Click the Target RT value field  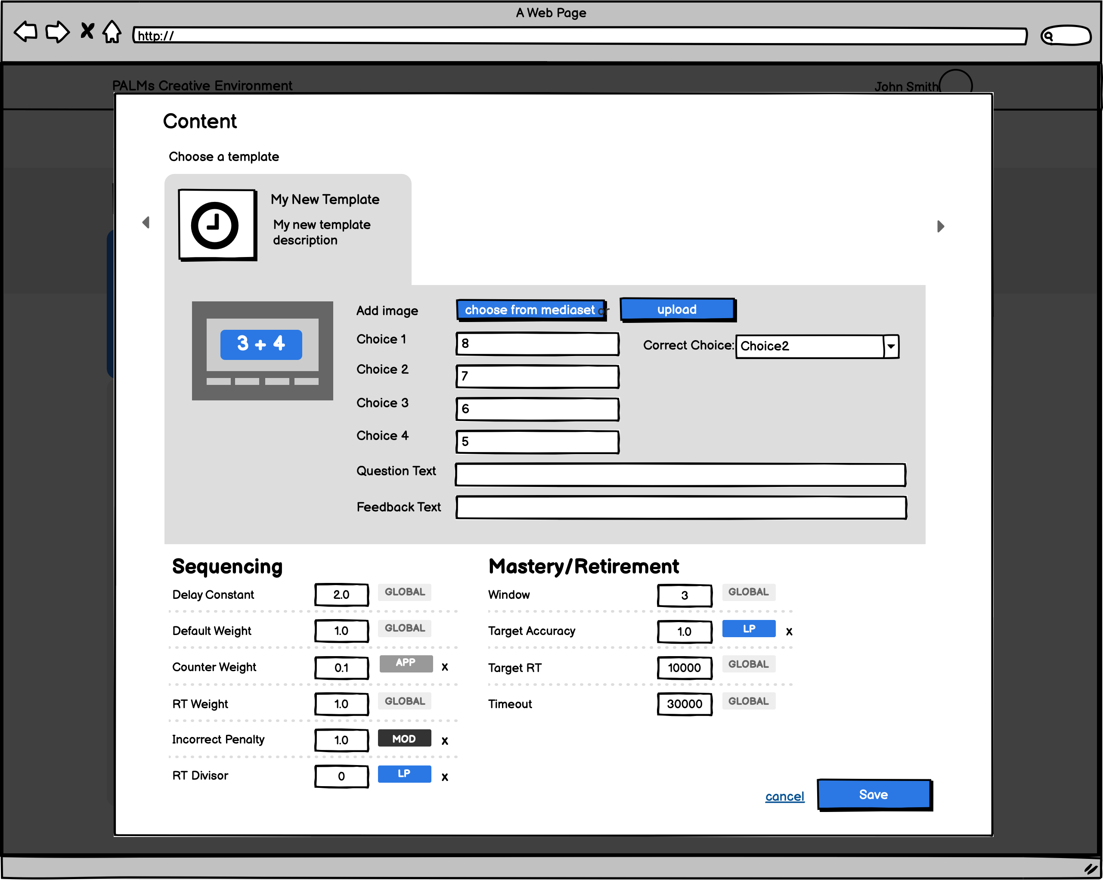(684, 668)
